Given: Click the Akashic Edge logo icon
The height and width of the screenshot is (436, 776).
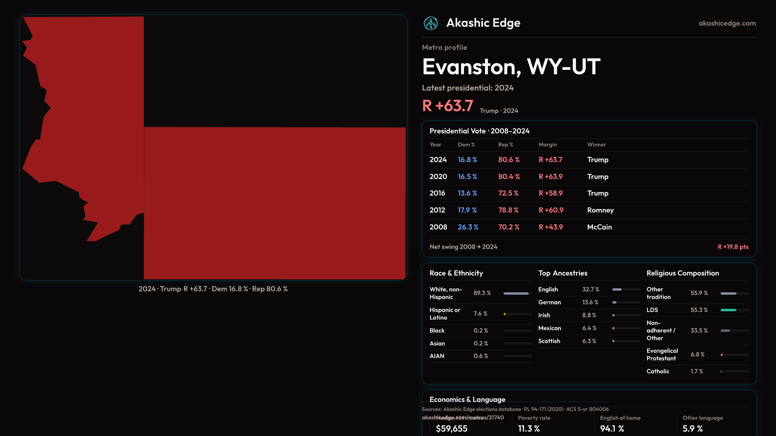Looking at the screenshot, I should pos(430,23).
